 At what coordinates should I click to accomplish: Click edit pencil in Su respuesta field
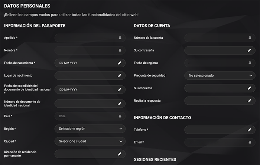(x=250, y=88)
